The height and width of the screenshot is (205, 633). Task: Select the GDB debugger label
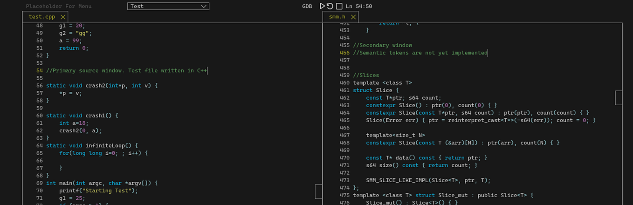(307, 7)
